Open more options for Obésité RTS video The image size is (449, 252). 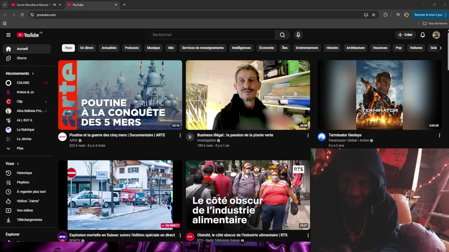pyautogui.click(x=308, y=236)
